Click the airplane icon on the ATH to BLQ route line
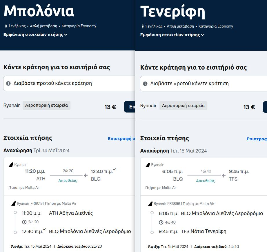 86,175
